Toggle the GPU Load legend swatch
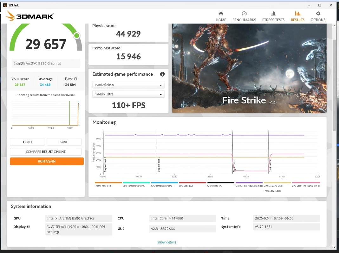339x253 pixels. click(x=192, y=183)
